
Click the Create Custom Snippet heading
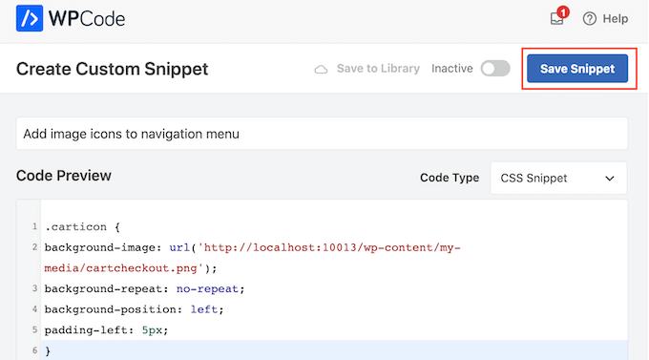coord(113,69)
